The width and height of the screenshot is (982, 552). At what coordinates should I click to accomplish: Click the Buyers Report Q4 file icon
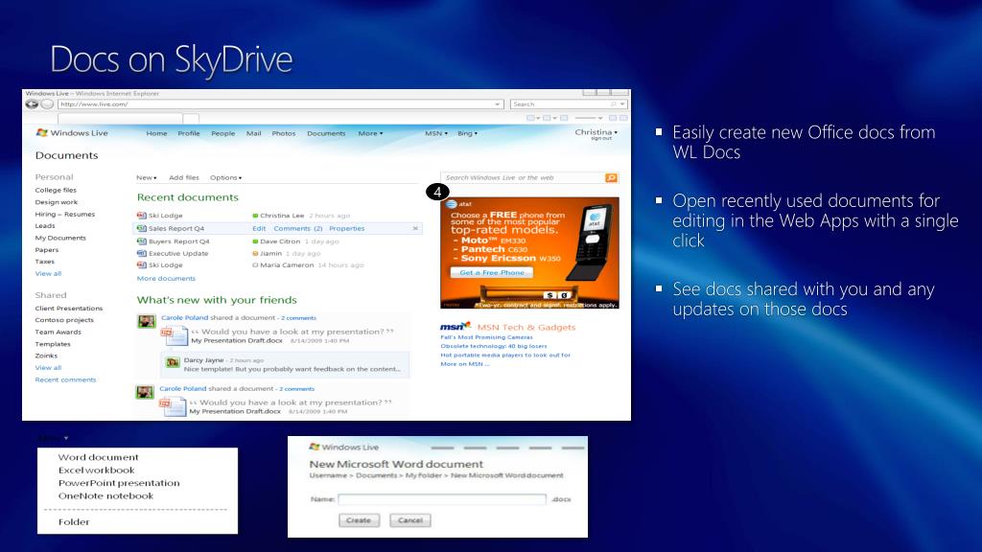pos(142,241)
